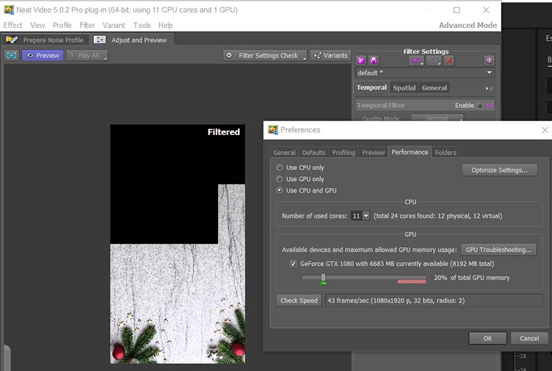Open the Profiling preferences tab
This screenshot has height=371, width=552.
pos(344,153)
